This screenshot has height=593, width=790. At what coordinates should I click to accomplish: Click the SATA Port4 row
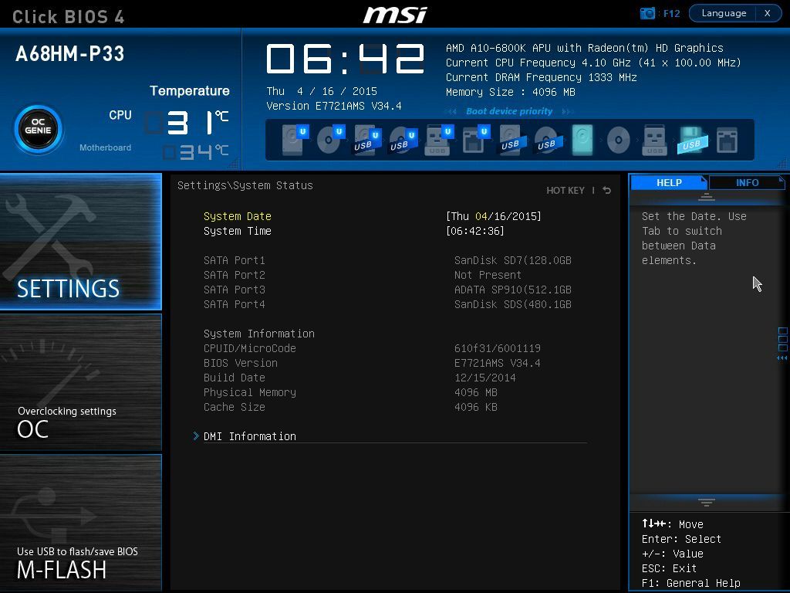click(388, 304)
